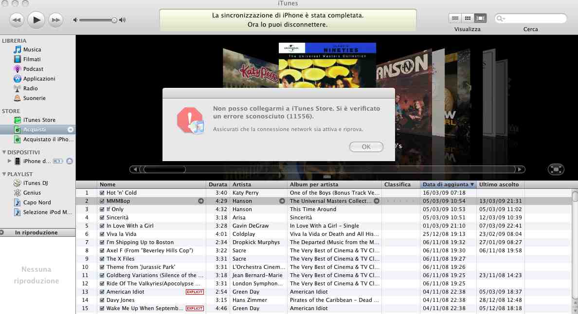The height and width of the screenshot is (314, 578).
Task: Open Podcast library in sidebar
Action: coord(33,69)
